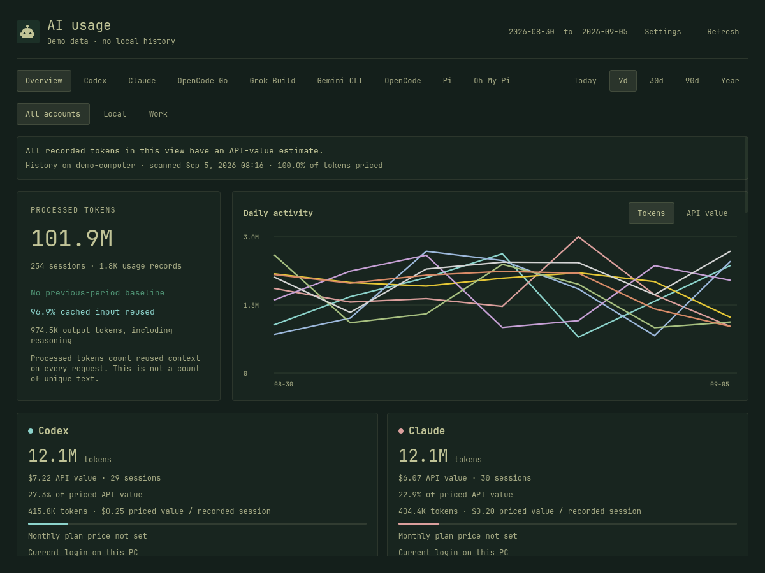This screenshot has height=573, width=765.
Task: Filter by All accounts
Action: [53, 114]
